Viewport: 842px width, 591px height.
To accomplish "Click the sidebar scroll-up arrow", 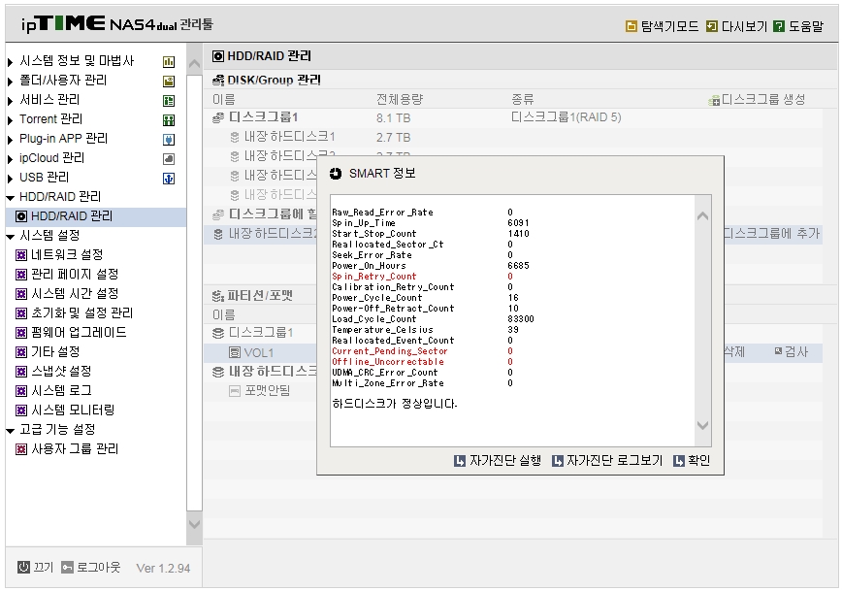I will [194, 64].
